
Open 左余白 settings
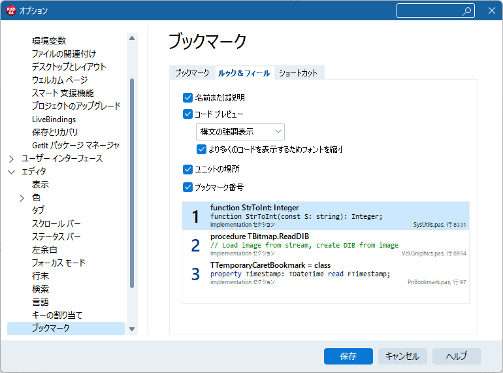(44, 250)
